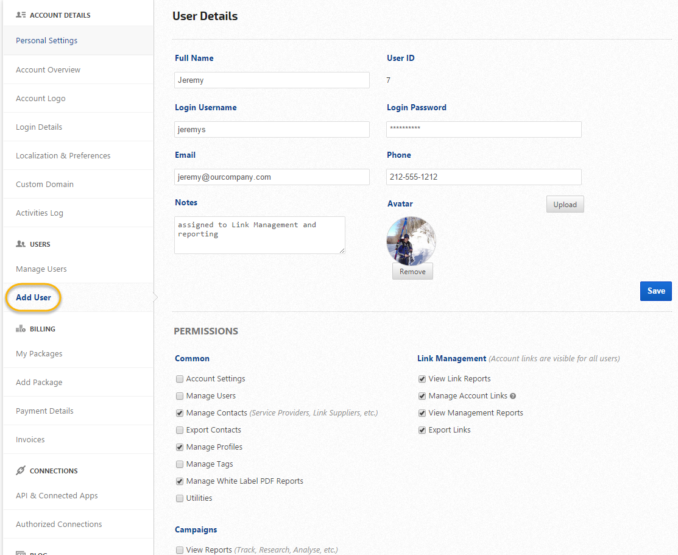Go to Manage Users page

tap(41, 269)
